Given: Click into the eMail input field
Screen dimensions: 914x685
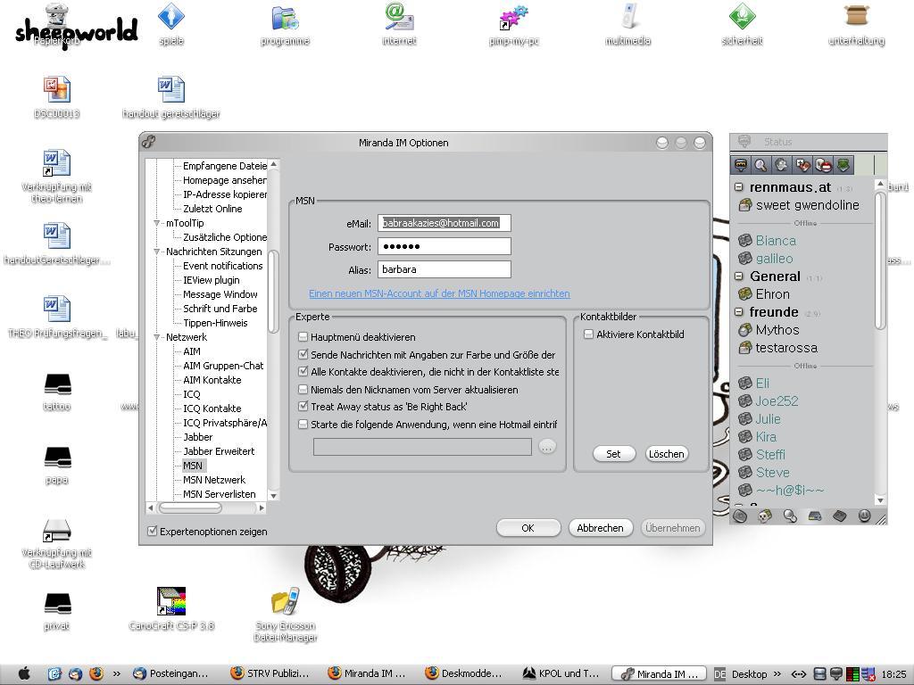Looking at the screenshot, I should point(445,223).
